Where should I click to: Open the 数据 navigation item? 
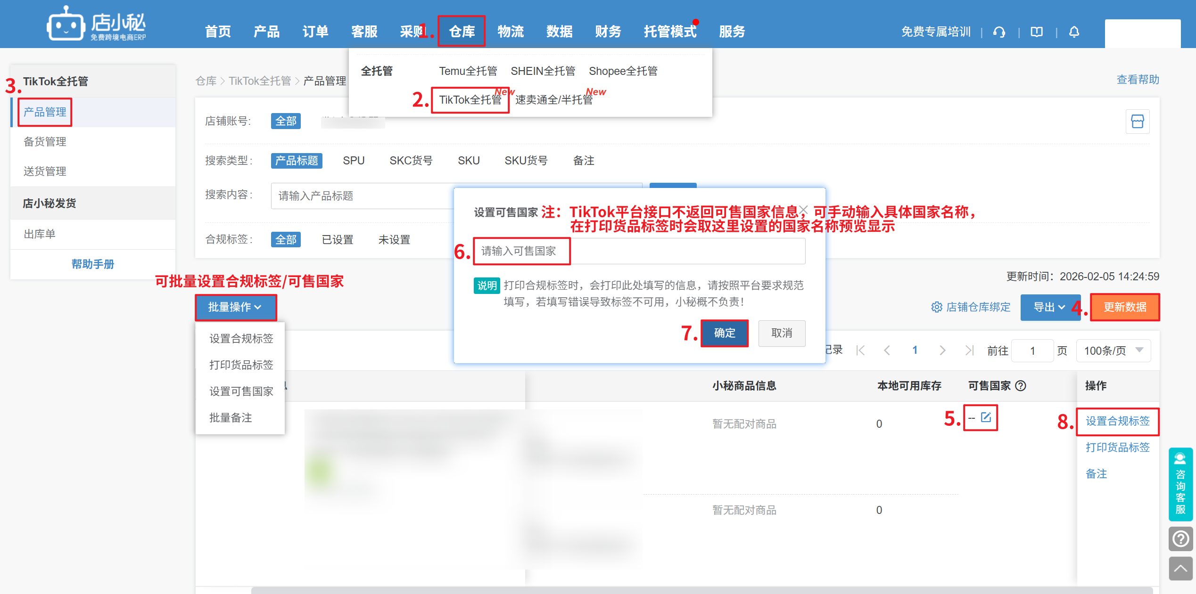pyautogui.click(x=559, y=32)
